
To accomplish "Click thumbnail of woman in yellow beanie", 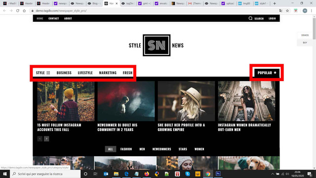I will click(x=66, y=101).
